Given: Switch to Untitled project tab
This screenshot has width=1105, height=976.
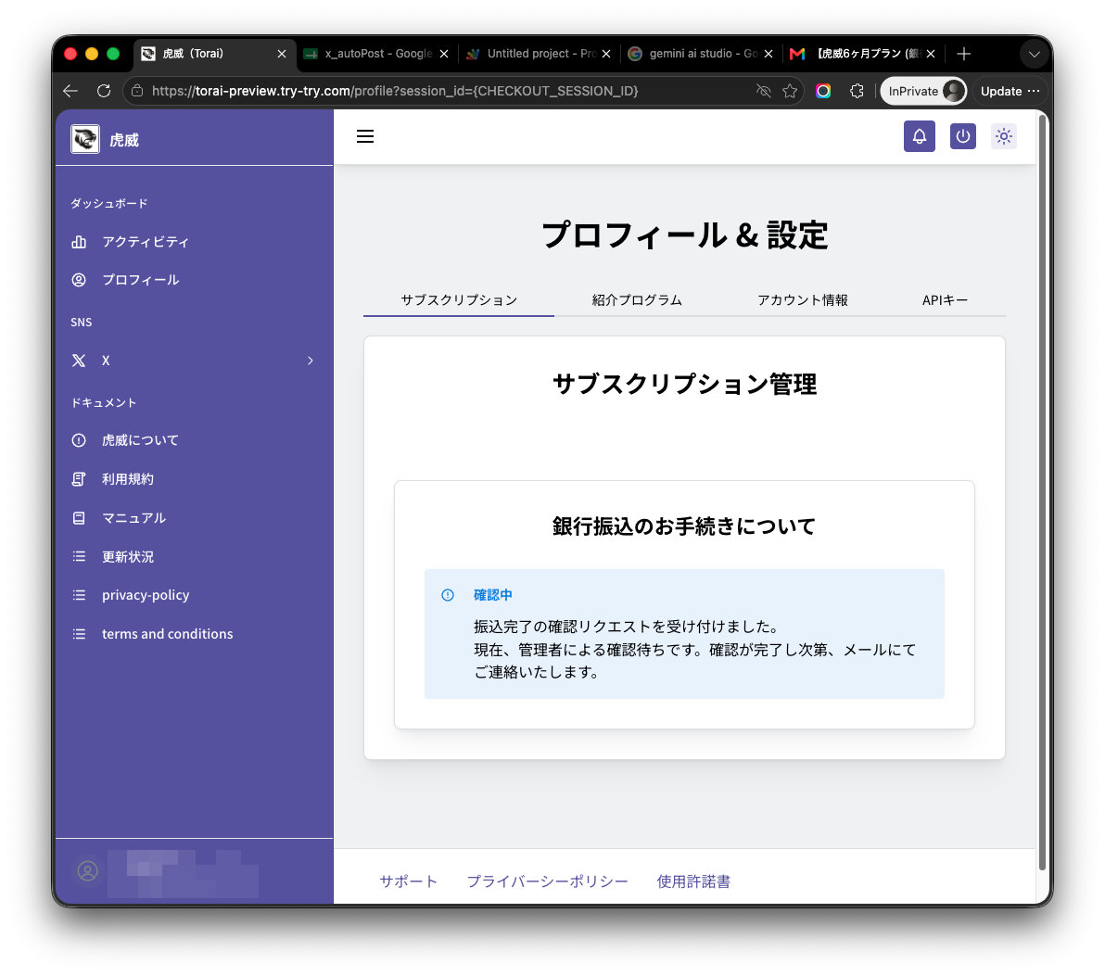Looking at the screenshot, I should [x=540, y=54].
